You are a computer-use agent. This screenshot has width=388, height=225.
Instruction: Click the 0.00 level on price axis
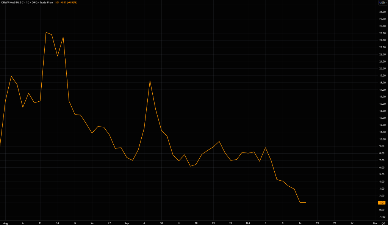point(382,210)
